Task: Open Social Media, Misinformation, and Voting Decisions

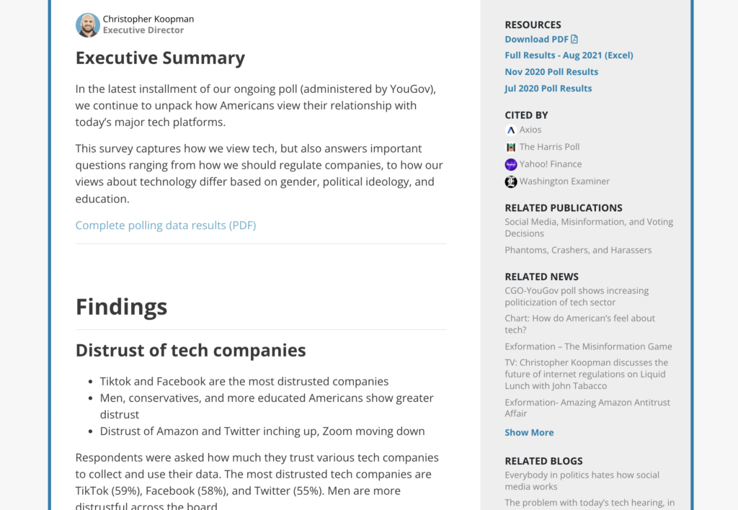Action: coord(589,228)
